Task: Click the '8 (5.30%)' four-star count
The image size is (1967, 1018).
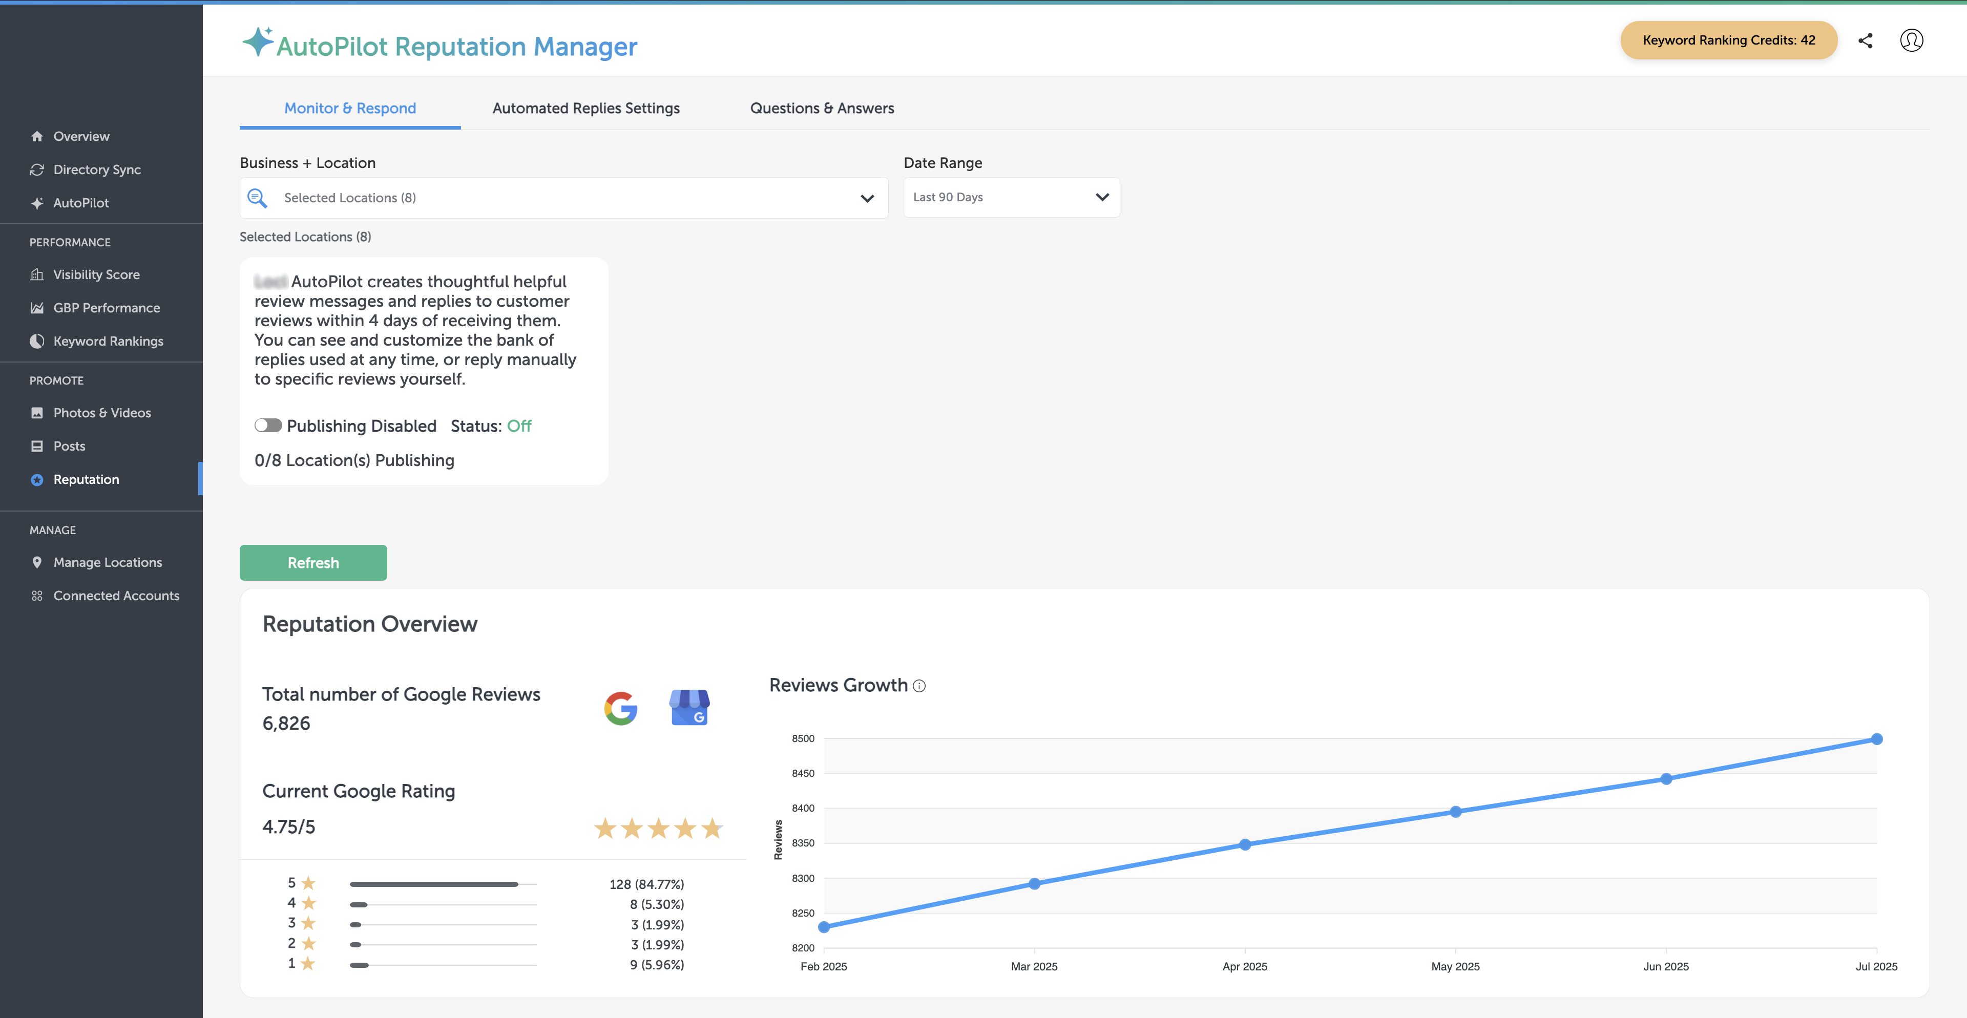Action: click(x=657, y=904)
